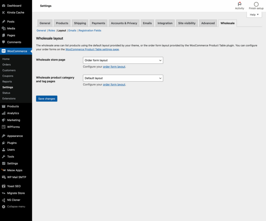Viewport: 266px width, 221px height.
Task: Open the Media library icon in sidebar
Action: click(x=4, y=28)
